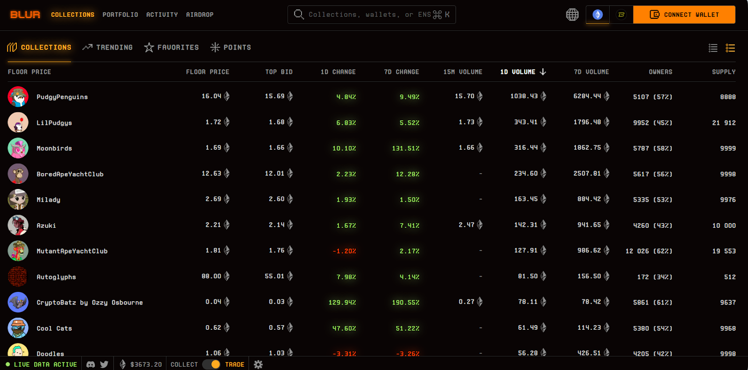Image resolution: width=748 pixels, height=370 pixels.
Task: Sort by 1D Change column
Action: (338, 72)
